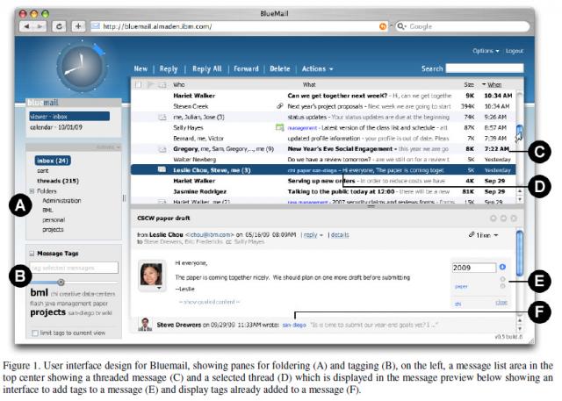Click the envelope column header icon
The height and width of the screenshot is (401, 562).
pos(162,84)
